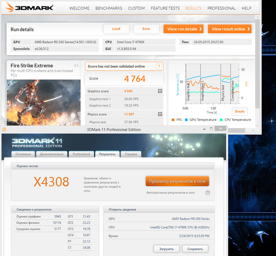Click the vertical scrollbar down arrow
Screen dimensions: 276x256
(258, 126)
